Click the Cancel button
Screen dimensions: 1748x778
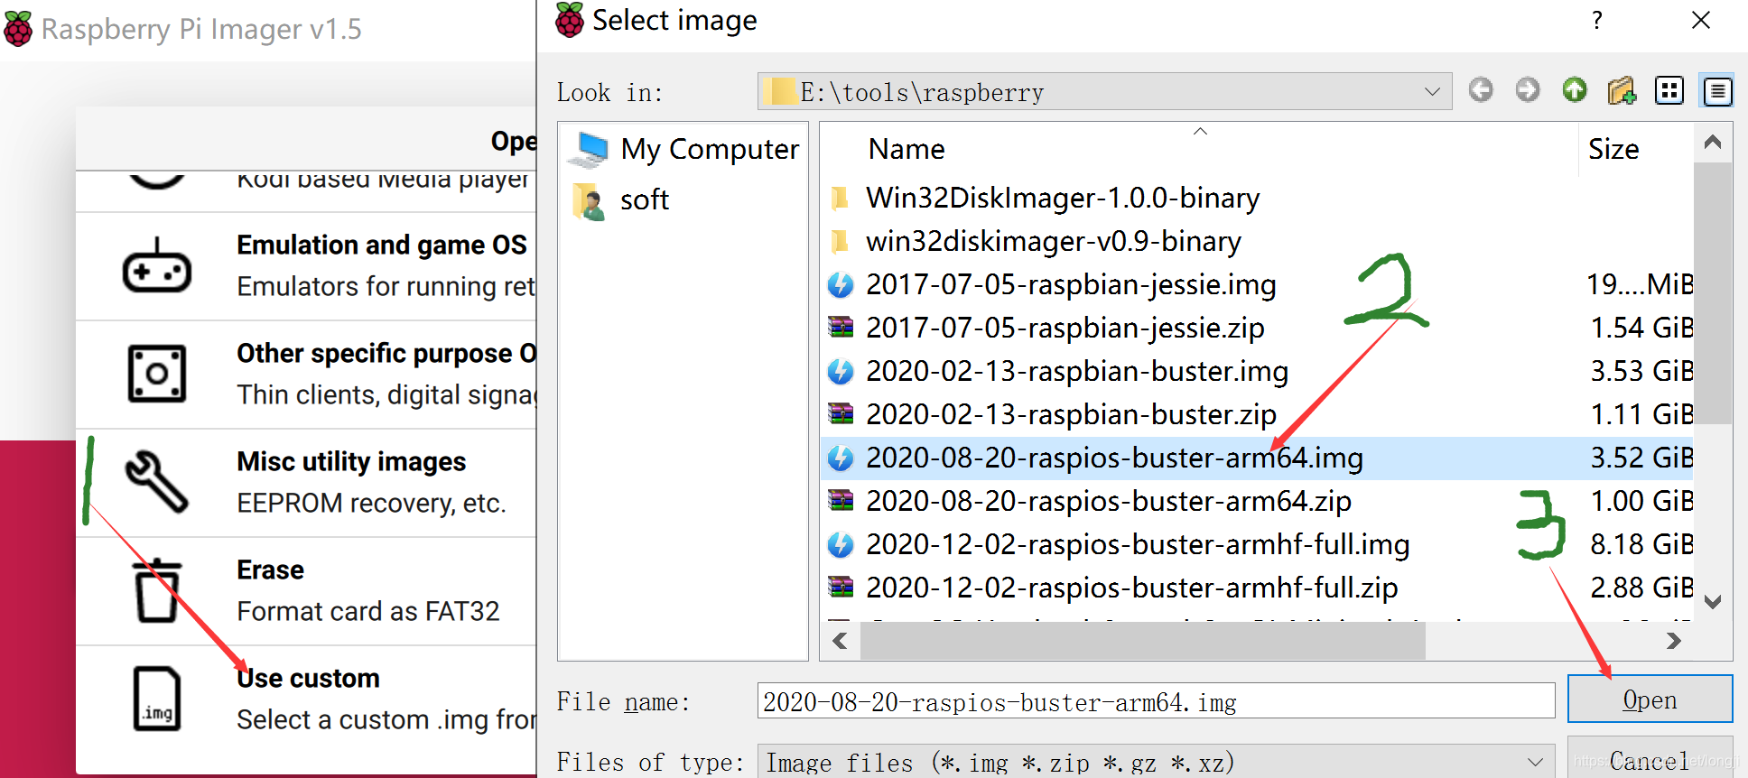1650,759
